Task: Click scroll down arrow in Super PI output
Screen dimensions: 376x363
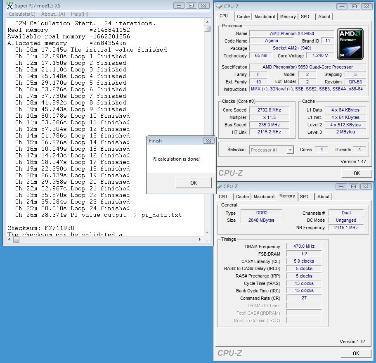Action: pos(207,233)
